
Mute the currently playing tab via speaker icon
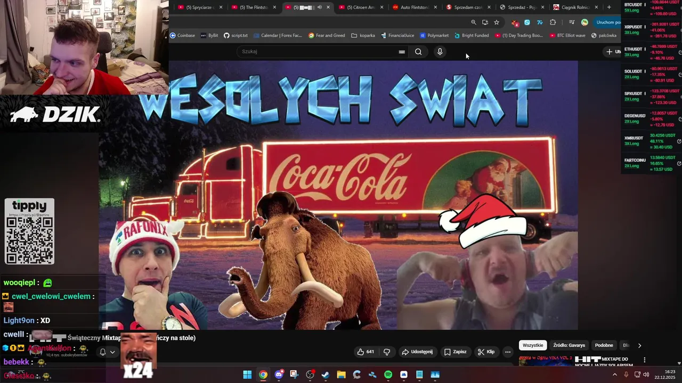tap(320, 7)
